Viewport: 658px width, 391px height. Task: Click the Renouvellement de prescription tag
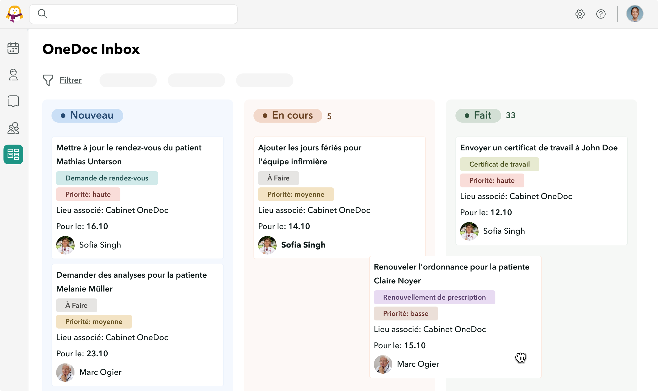pyautogui.click(x=435, y=297)
